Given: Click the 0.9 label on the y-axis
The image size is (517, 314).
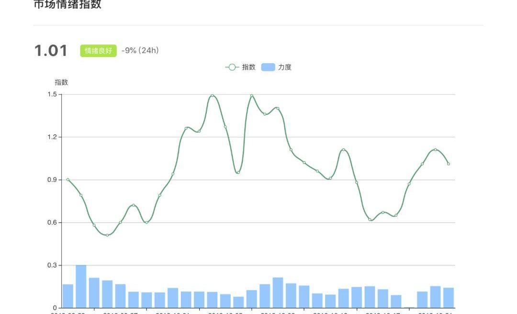Looking at the screenshot, I should [52, 180].
